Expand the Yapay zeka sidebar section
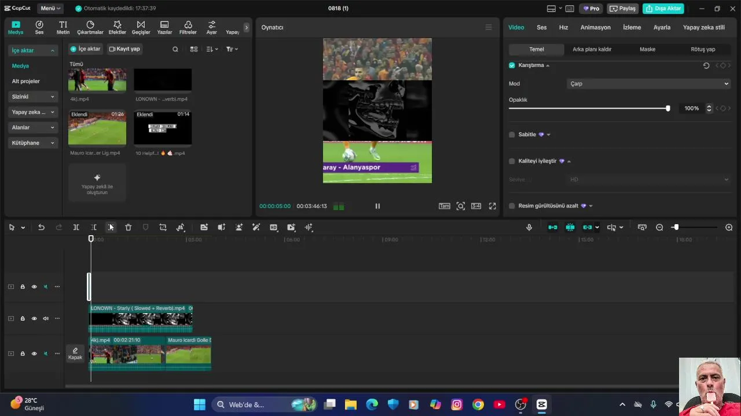This screenshot has width=741, height=416. 32,112
